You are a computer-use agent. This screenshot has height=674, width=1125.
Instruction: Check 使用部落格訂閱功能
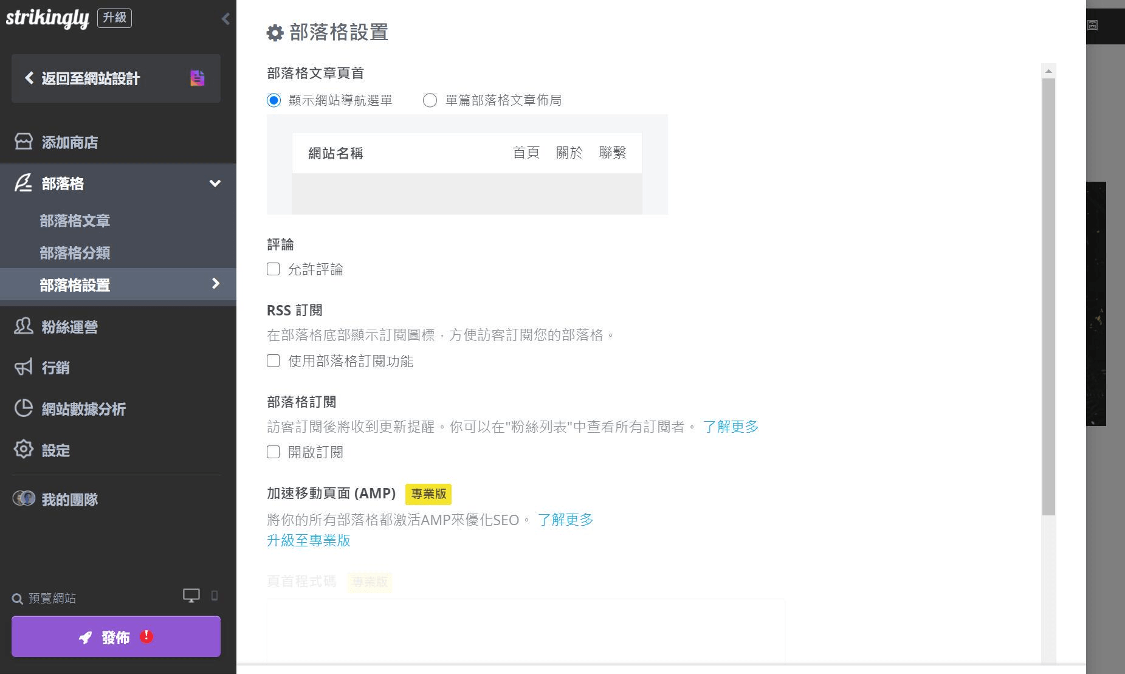pyautogui.click(x=273, y=361)
